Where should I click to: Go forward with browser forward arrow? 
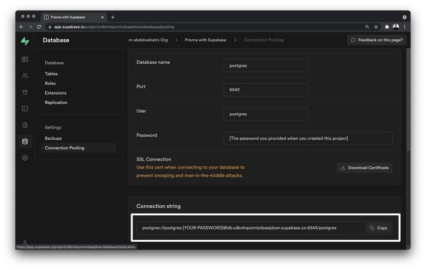30,27
